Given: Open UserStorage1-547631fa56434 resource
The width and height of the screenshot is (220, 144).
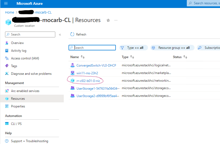Looking at the screenshot, I should [x=98, y=89].
